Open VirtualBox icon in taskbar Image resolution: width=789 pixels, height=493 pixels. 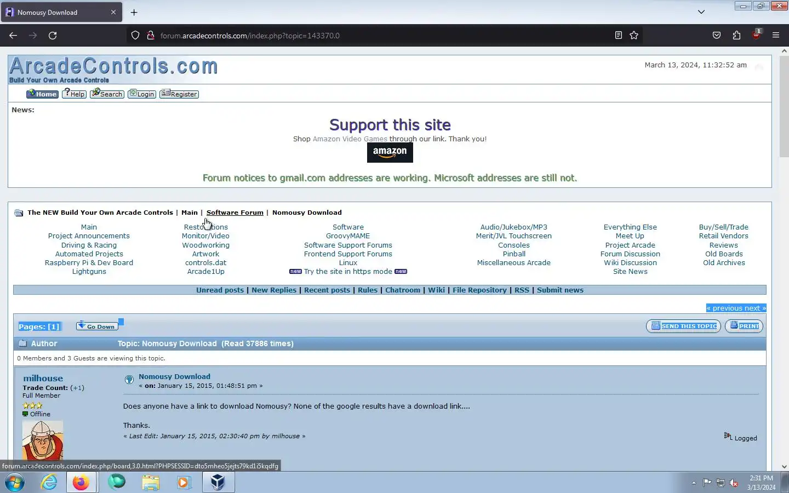pos(218,482)
